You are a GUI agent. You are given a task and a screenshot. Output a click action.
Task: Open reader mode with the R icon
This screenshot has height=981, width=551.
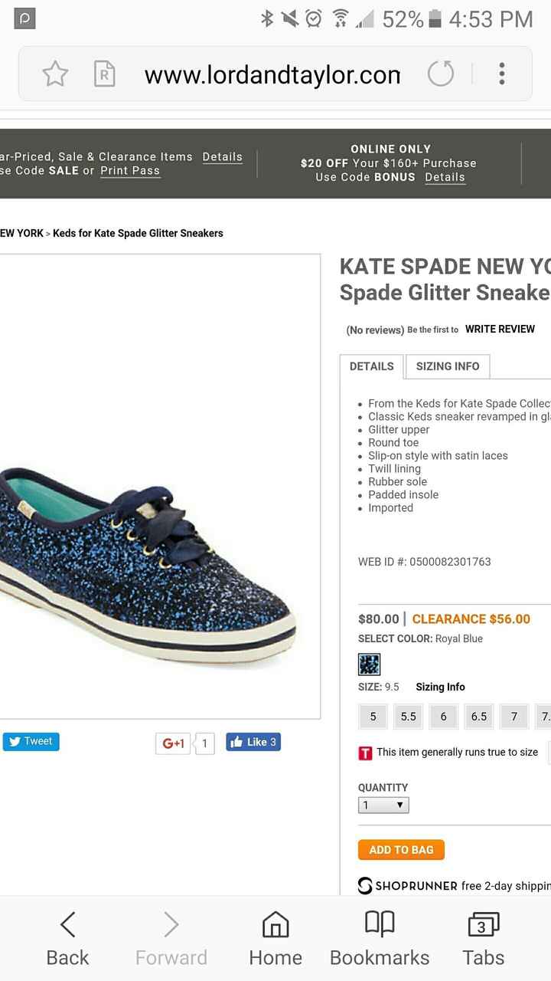click(x=105, y=74)
